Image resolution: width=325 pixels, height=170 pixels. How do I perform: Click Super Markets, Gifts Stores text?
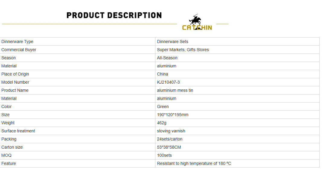point(183,50)
